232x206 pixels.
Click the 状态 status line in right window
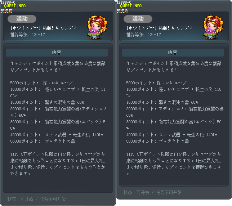pos(152,192)
